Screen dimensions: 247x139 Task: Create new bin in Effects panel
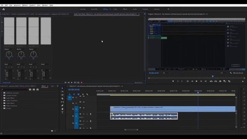coord(52,131)
